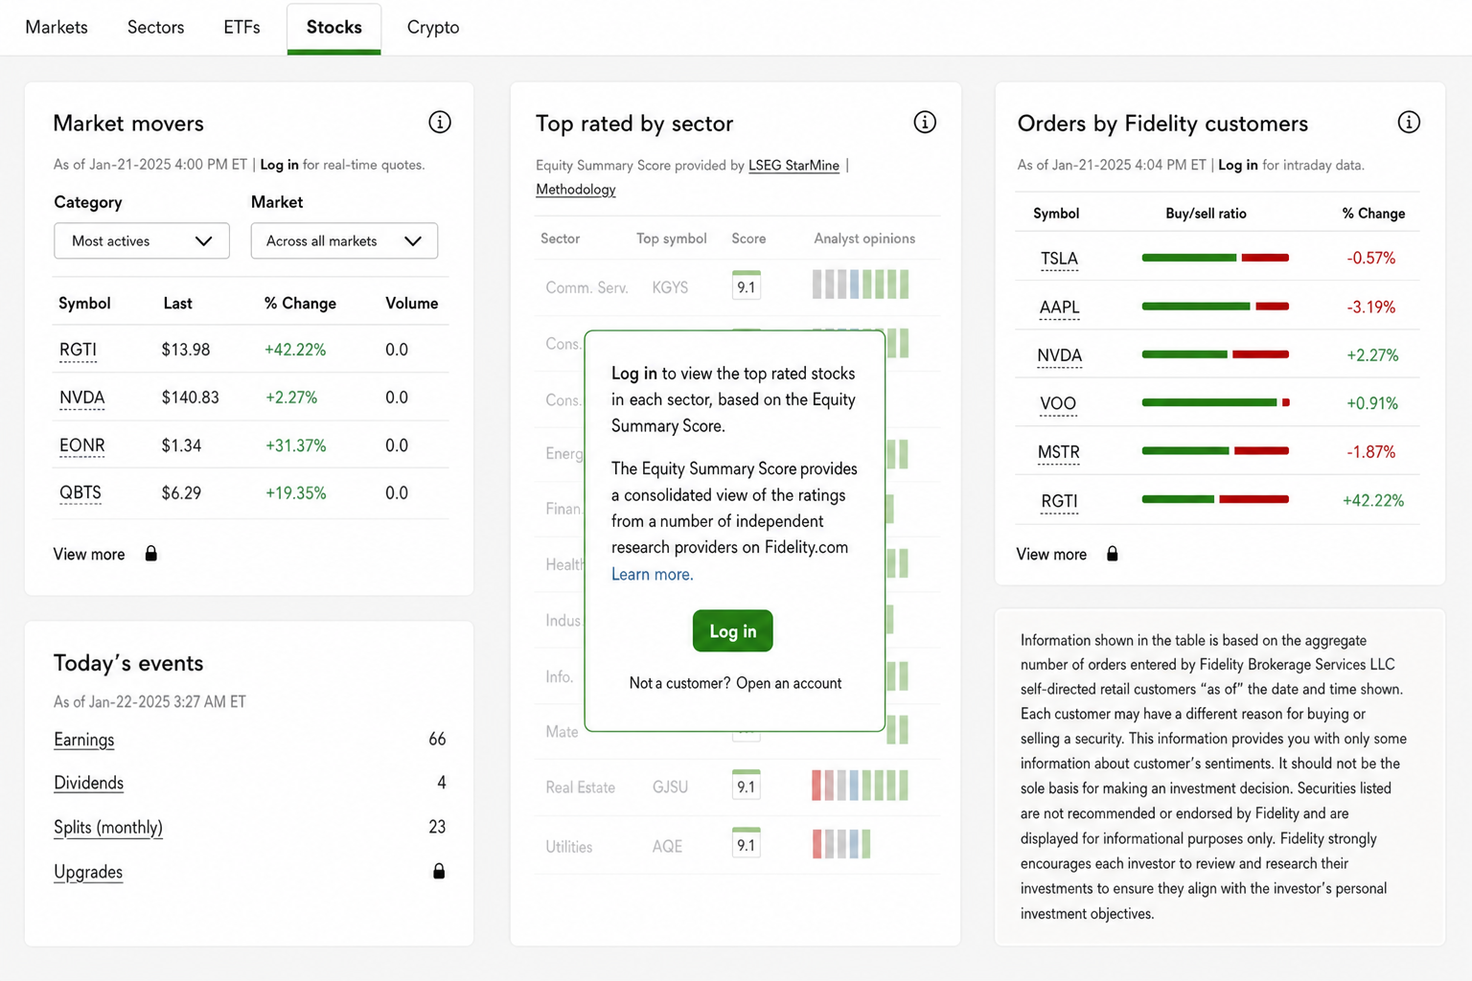The height and width of the screenshot is (981, 1472).
Task: Click the $1.34 last price
Action: (181, 445)
